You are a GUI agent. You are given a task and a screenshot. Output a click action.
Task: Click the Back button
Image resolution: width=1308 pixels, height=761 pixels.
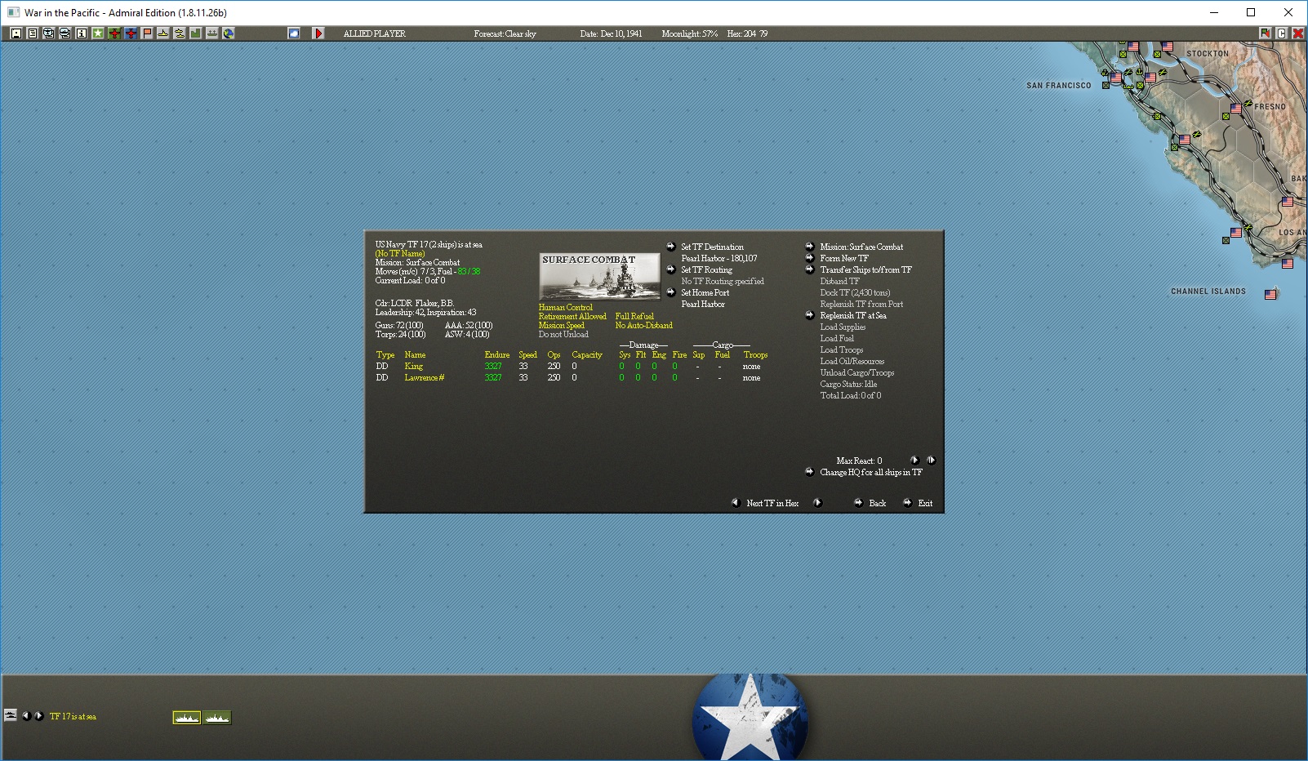877,503
